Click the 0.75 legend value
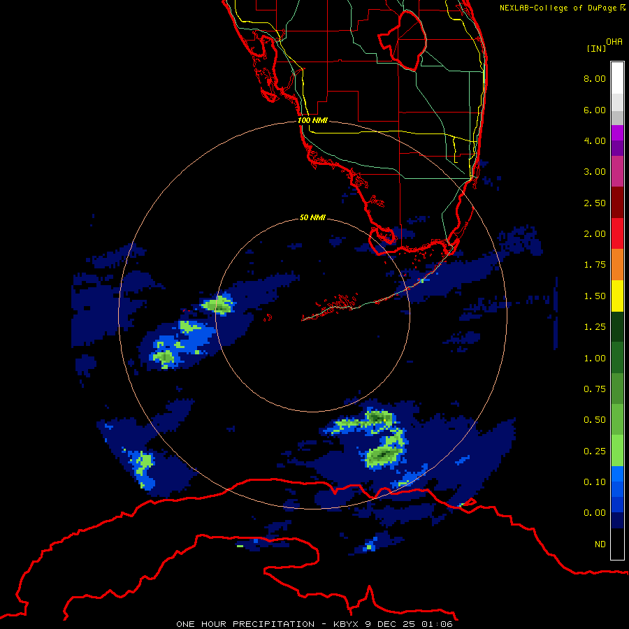Image resolution: width=629 pixels, height=629 pixels. [x=595, y=389]
